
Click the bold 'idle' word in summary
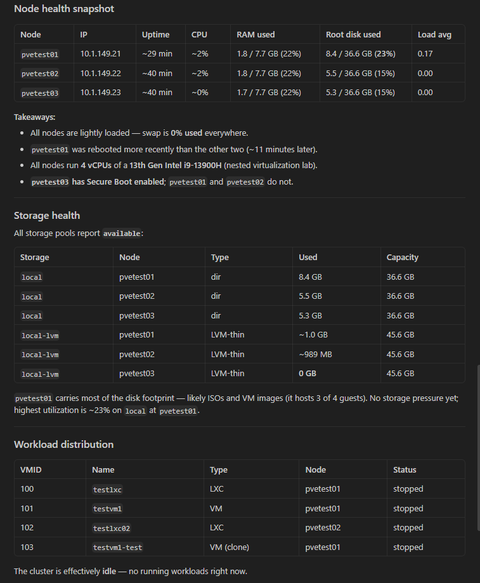pyautogui.click(x=109, y=571)
